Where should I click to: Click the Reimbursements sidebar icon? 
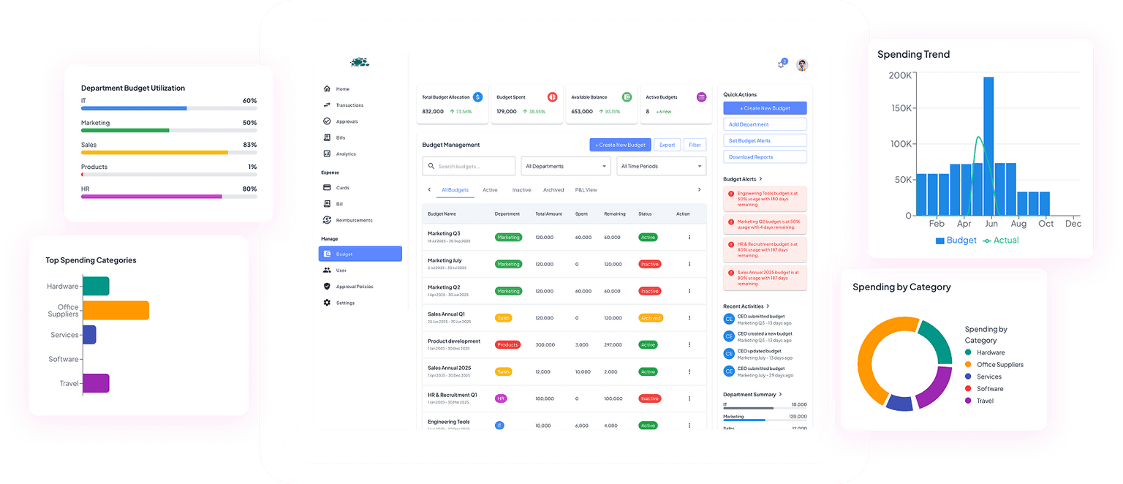pos(327,220)
